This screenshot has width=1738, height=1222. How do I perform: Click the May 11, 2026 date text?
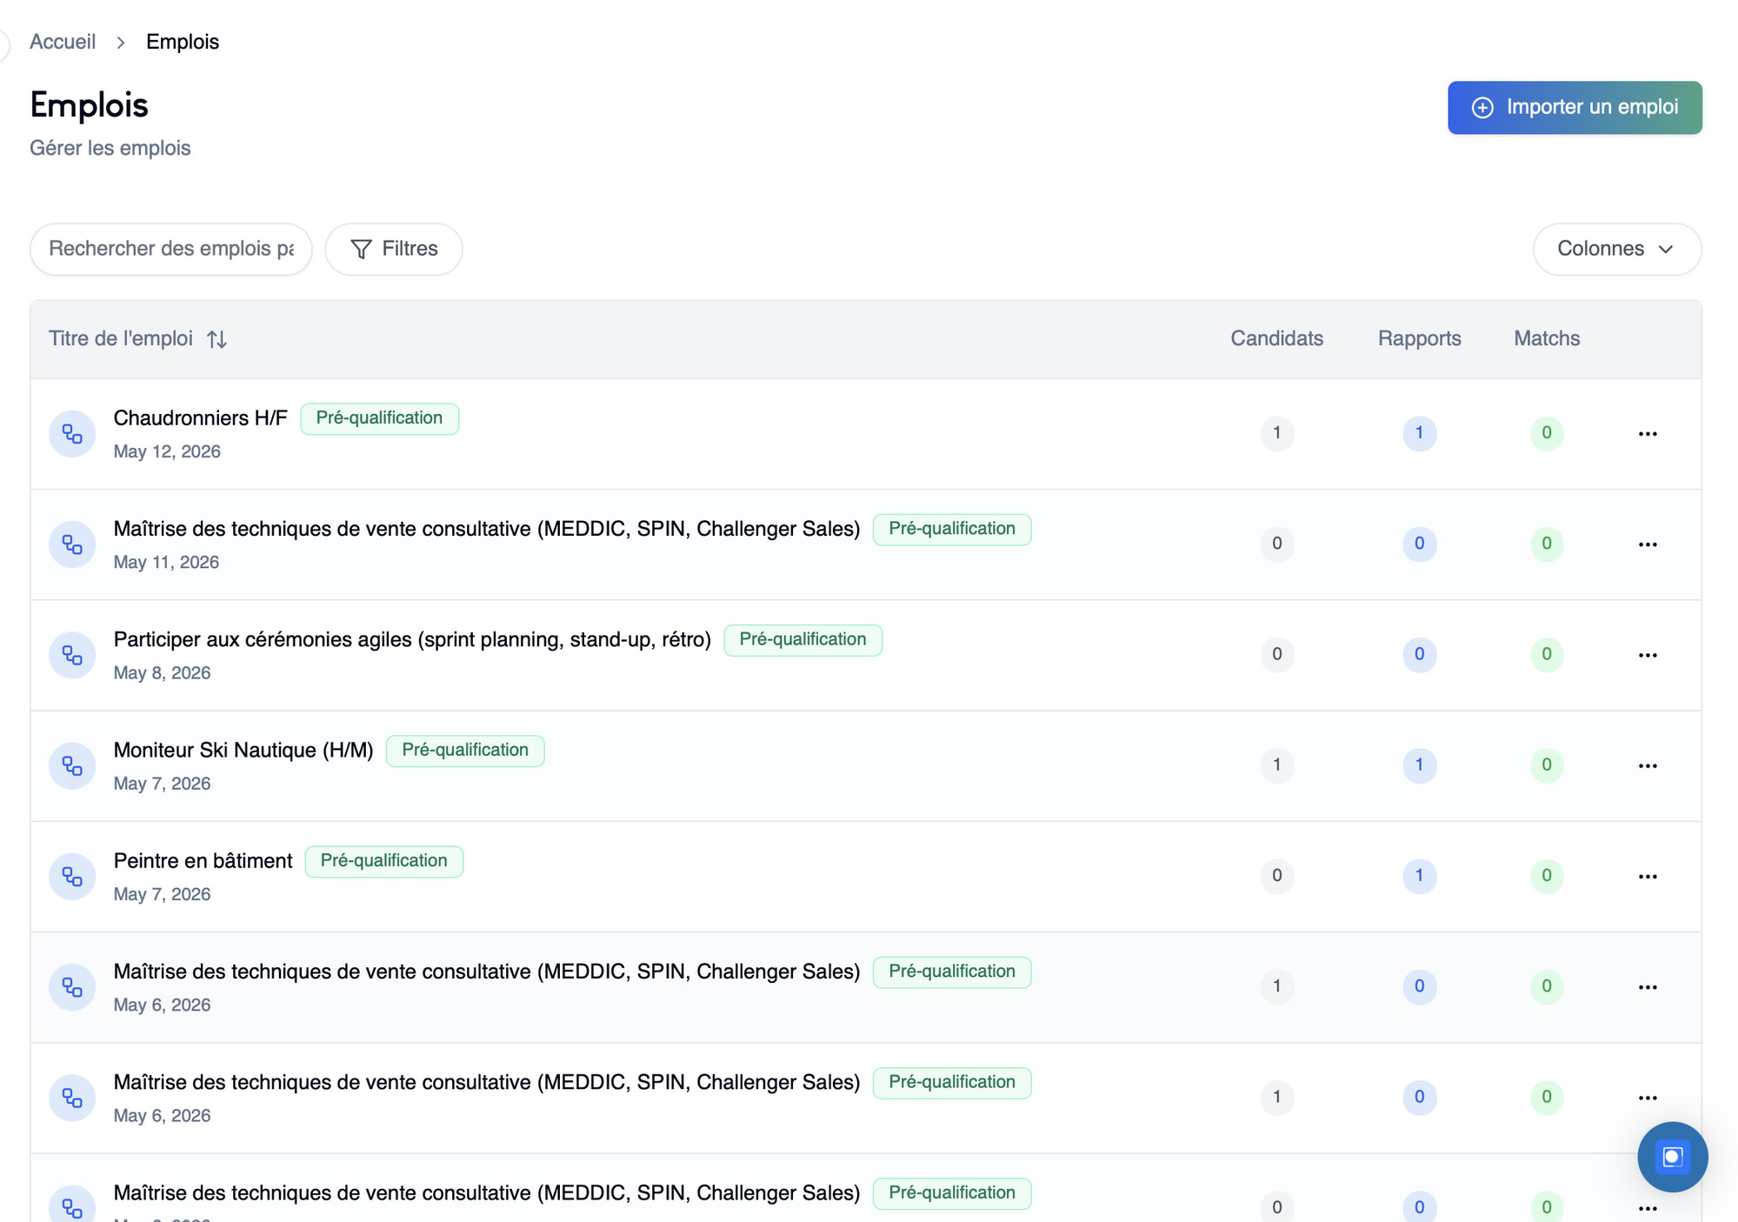pyautogui.click(x=166, y=563)
